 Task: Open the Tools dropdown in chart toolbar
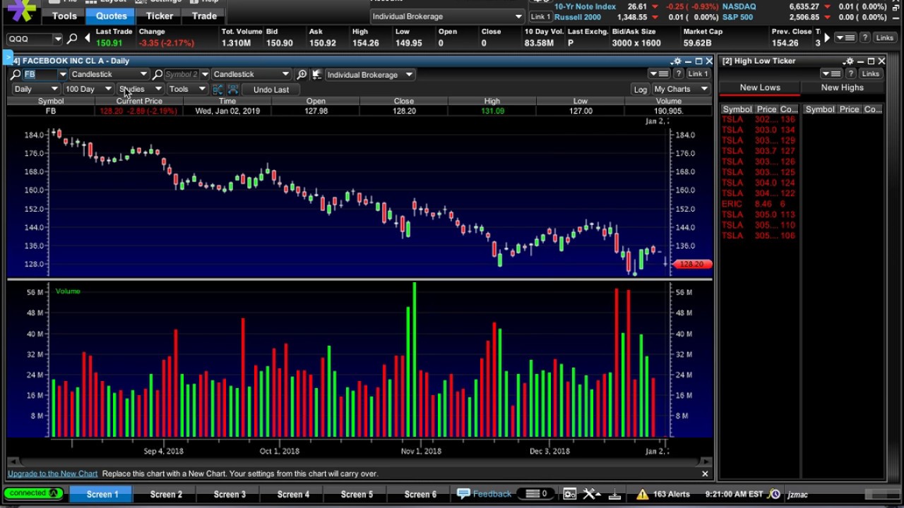pyautogui.click(x=186, y=90)
